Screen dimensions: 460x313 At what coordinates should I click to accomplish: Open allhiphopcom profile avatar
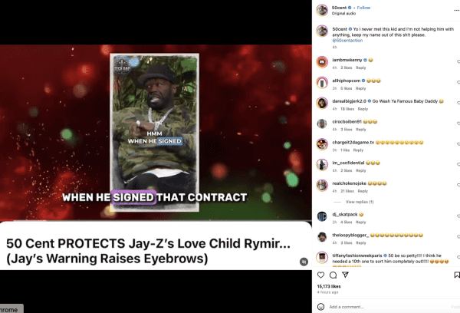322,83
